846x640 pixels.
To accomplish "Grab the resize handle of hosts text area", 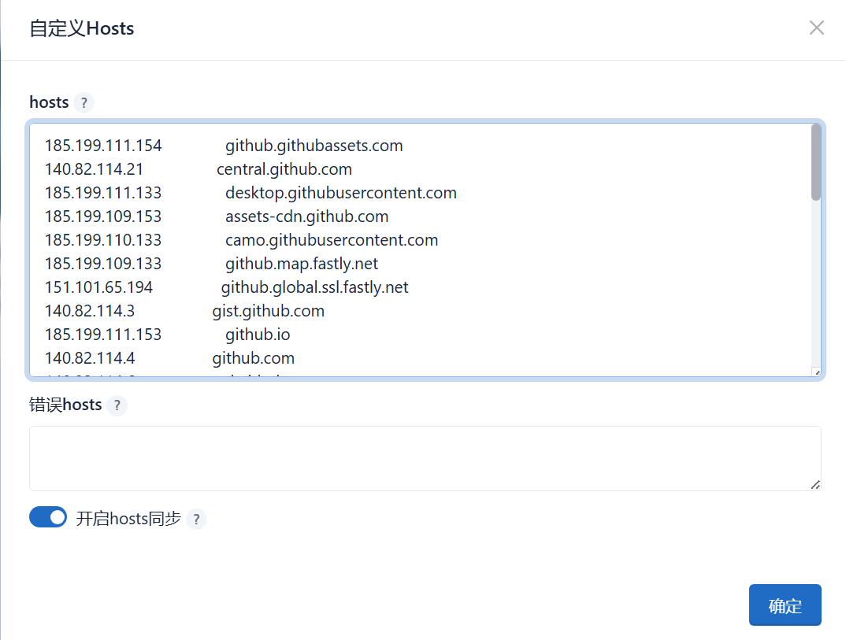I will coord(816,372).
